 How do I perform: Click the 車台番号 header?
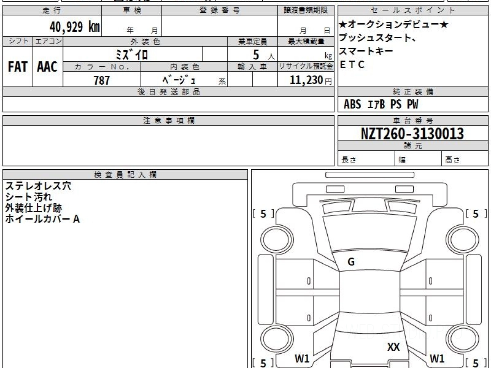pos(413,121)
